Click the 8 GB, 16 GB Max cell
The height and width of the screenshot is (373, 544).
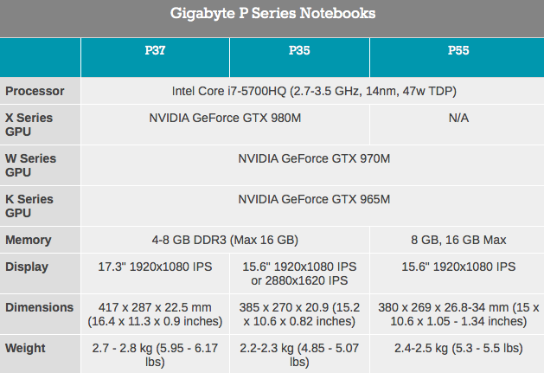(458, 240)
